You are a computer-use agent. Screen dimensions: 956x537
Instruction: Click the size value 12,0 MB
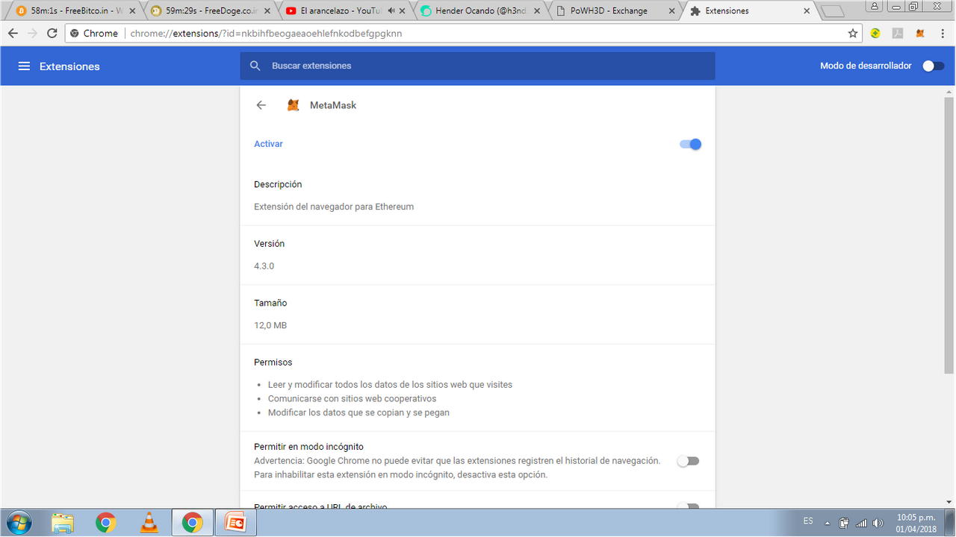click(270, 325)
